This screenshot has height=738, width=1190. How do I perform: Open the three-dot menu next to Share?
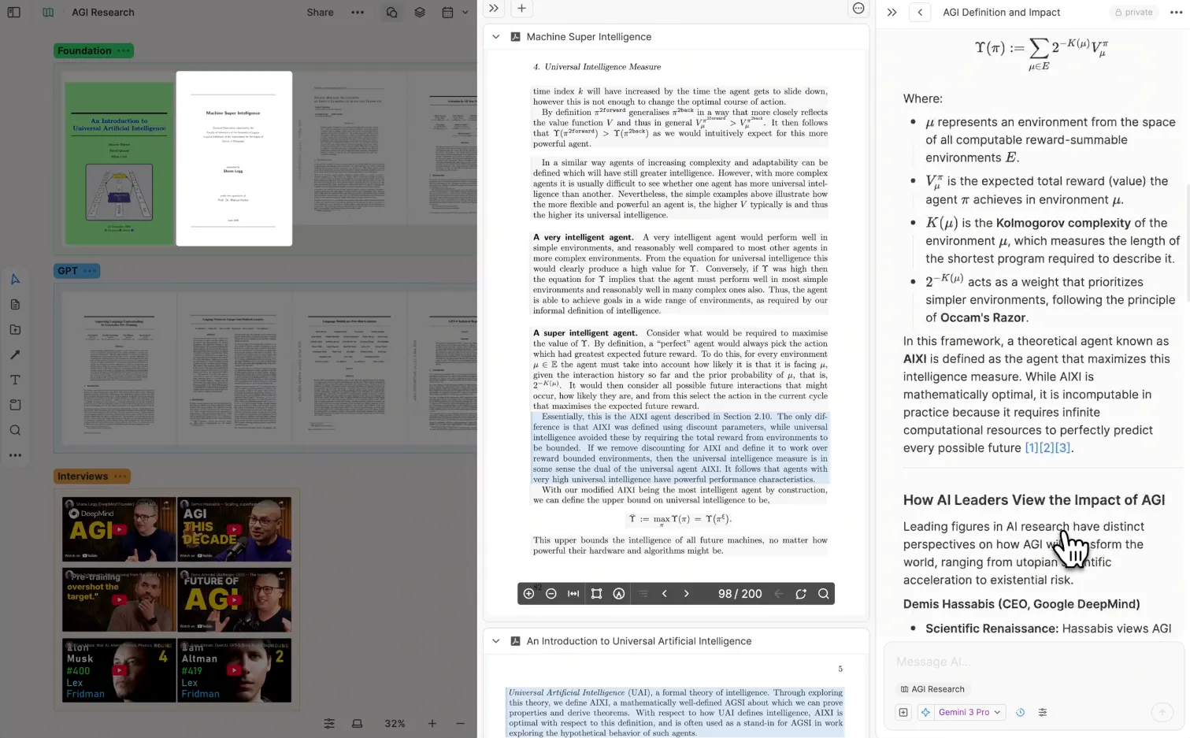click(x=358, y=13)
